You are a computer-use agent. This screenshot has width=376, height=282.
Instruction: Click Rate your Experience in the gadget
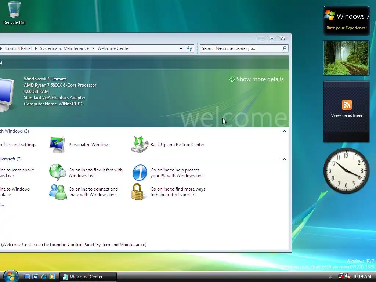click(347, 28)
